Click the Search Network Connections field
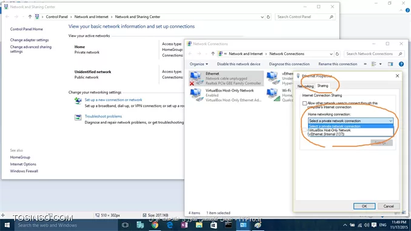This screenshot has width=411, height=231. [374, 54]
